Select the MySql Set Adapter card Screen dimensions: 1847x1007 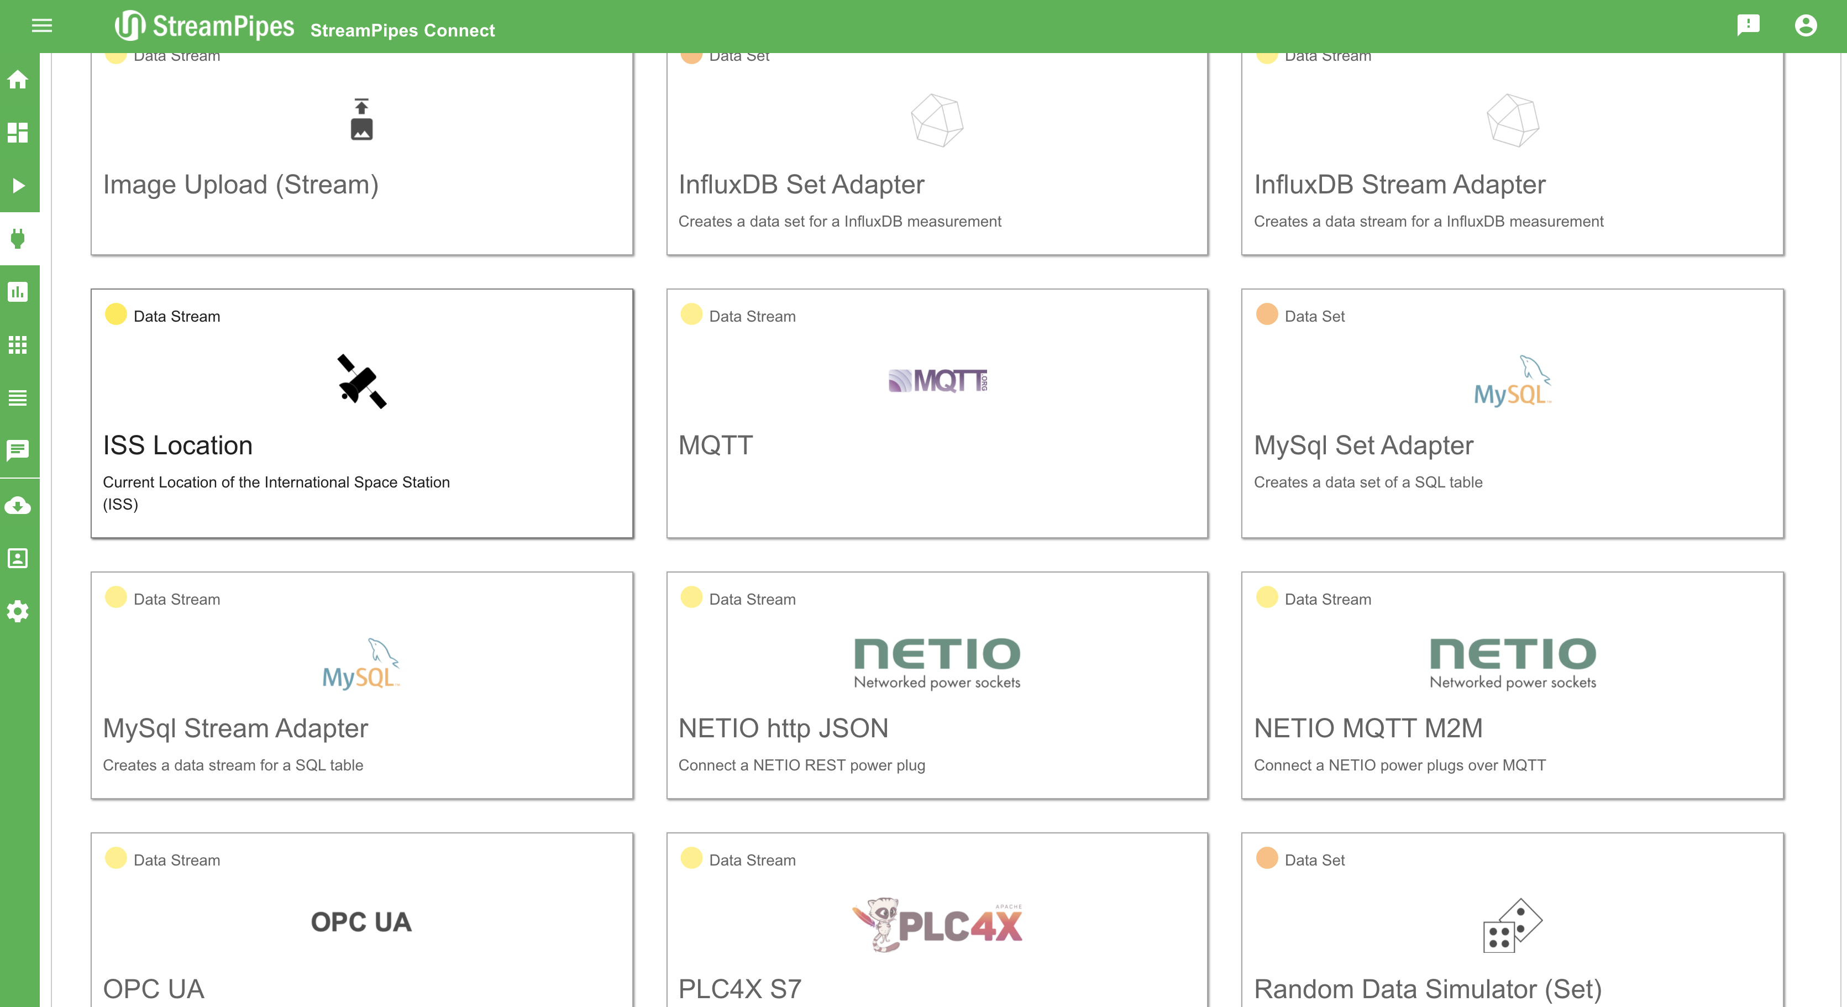(1512, 413)
